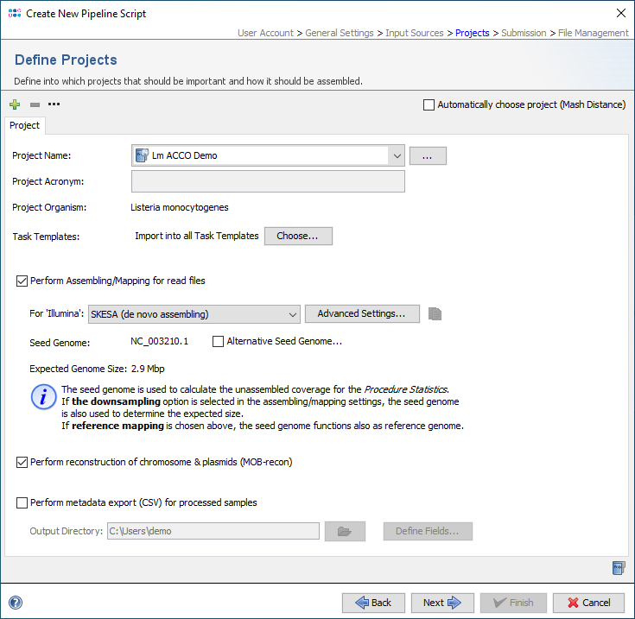This screenshot has width=635, height=619.
Task: Click the Project Acronym input field
Action: click(268, 181)
